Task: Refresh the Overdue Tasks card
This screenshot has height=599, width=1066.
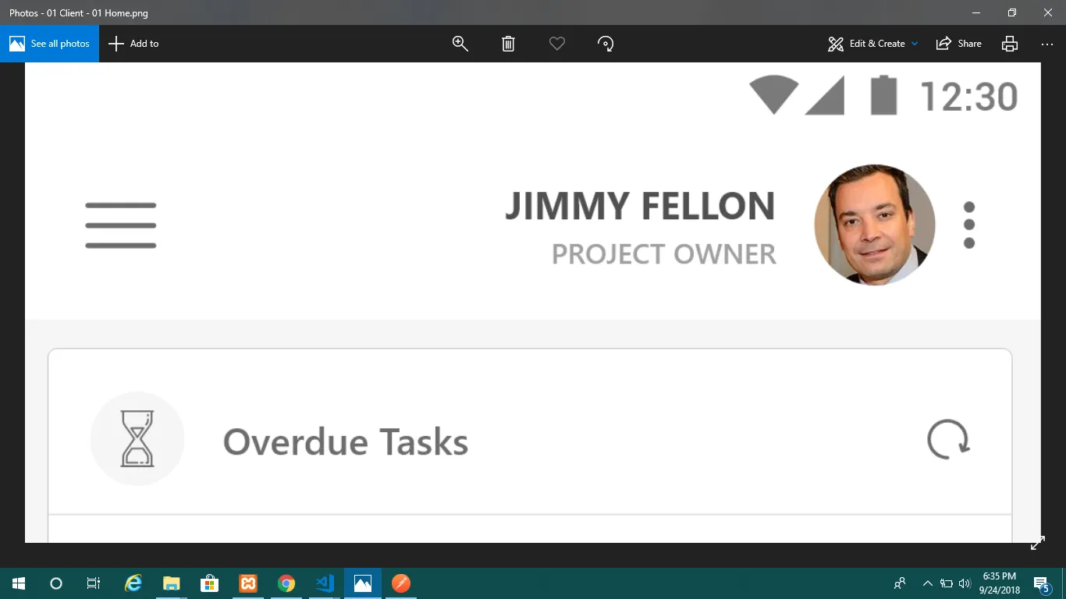Action: click(x=948, y=440)
